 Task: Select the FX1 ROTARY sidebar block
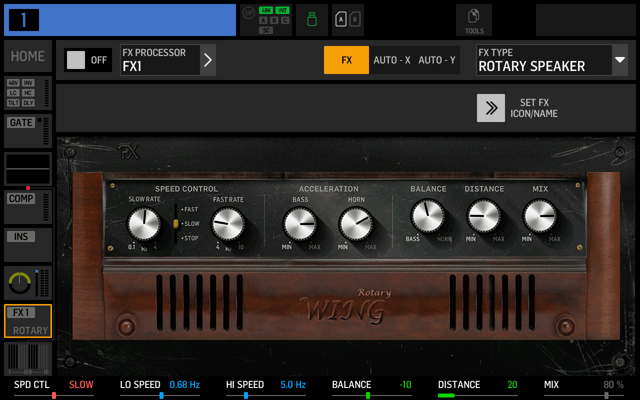[x=28, y=321]
